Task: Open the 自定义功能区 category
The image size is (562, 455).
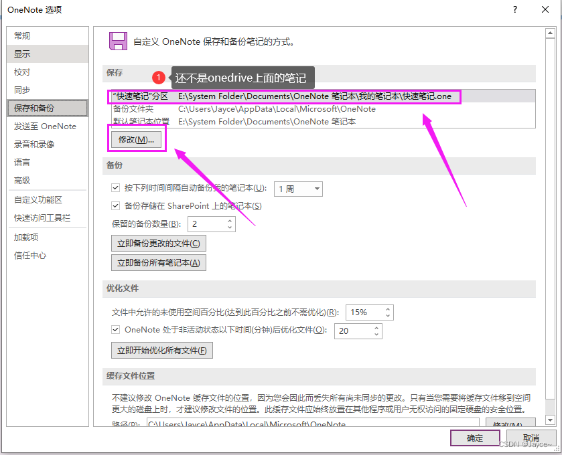Action: point(48,200)
